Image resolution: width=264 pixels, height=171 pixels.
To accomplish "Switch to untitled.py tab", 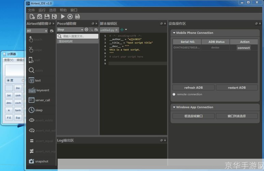I will (x=107, y=30).
